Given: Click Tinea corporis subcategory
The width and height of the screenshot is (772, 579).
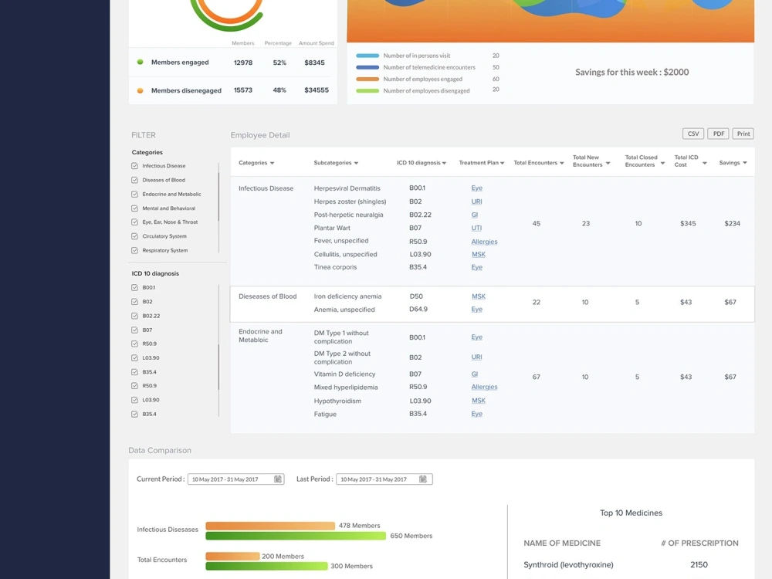Looking at the screenshot, I should pyautogui.click(x=335, y=267).
